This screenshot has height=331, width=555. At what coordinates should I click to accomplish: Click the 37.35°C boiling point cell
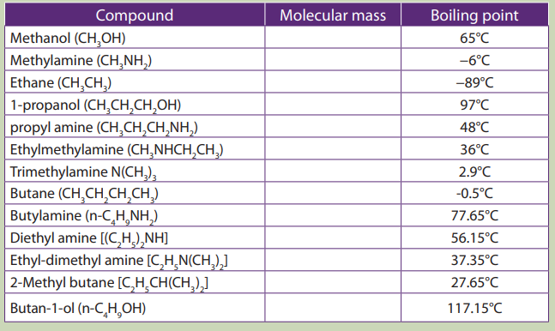[x=474, y=260]
